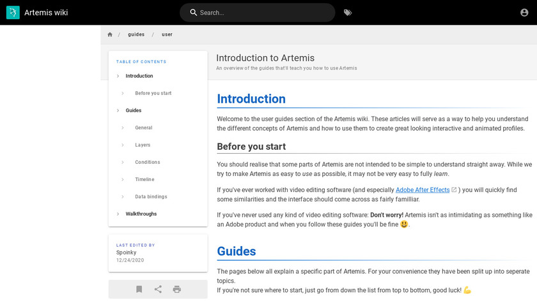Click external link icon after Adobe After Effects
This screenshot has height=301, width=537.
click(x=454, y=189)
